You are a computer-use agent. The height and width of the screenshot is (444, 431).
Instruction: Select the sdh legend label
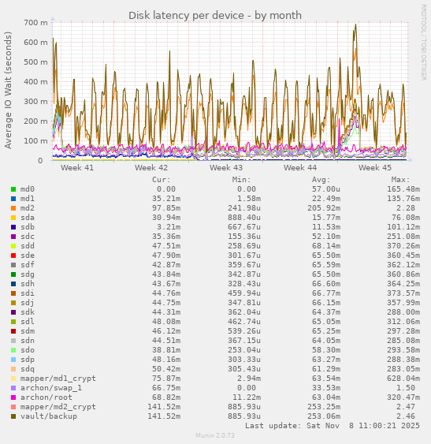[x=28, y=284]
